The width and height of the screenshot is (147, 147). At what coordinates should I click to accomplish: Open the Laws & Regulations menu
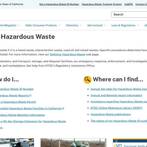(x=123, y=25)
